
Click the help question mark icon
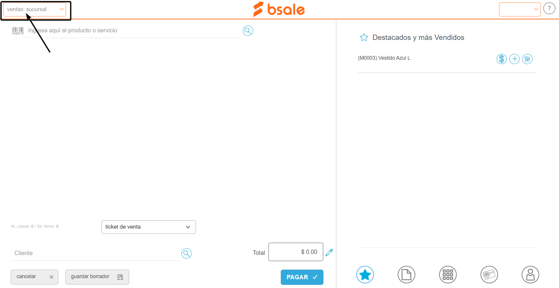click(549, 8)
